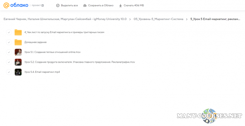Toggle the checkbox for Урок 5.4 file
This screenshot has height=126, width=245.
coord(9,72)
